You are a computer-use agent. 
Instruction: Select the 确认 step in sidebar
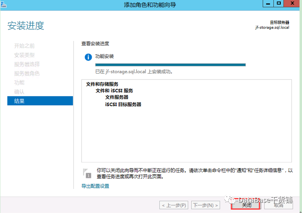[19, 92]
